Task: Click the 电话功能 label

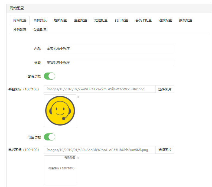Action: (34, 137)
